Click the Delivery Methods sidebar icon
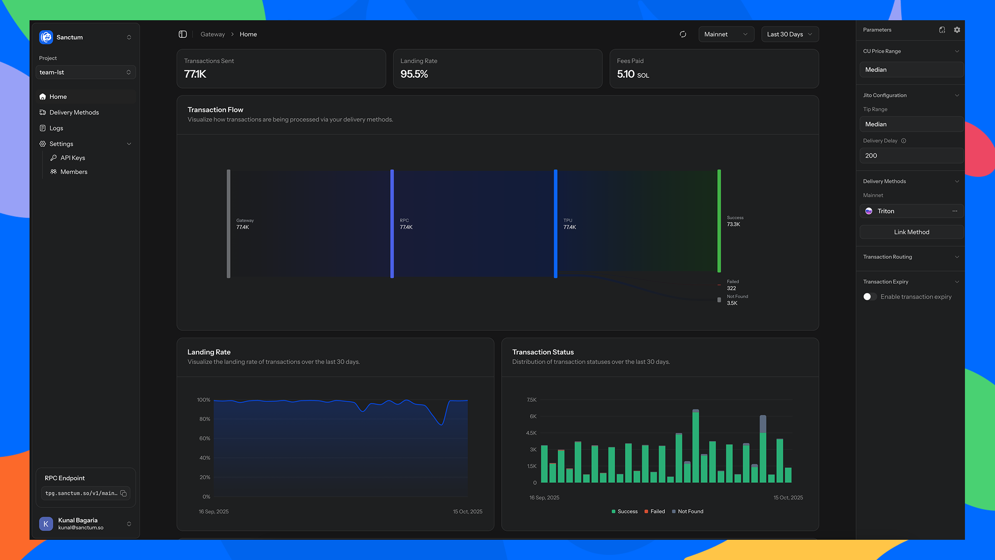This screenshot has width=995, height=560. coord(42,113)
